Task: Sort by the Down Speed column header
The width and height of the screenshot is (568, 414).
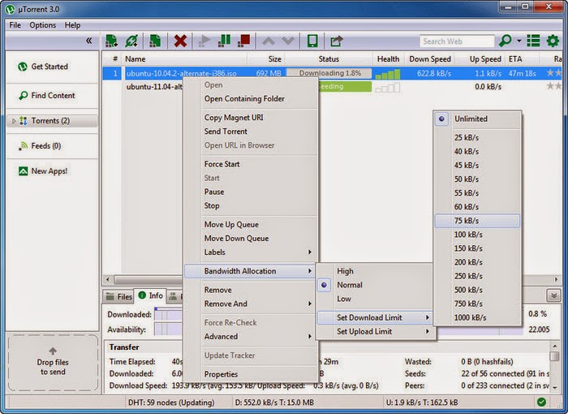Action: 430,58
